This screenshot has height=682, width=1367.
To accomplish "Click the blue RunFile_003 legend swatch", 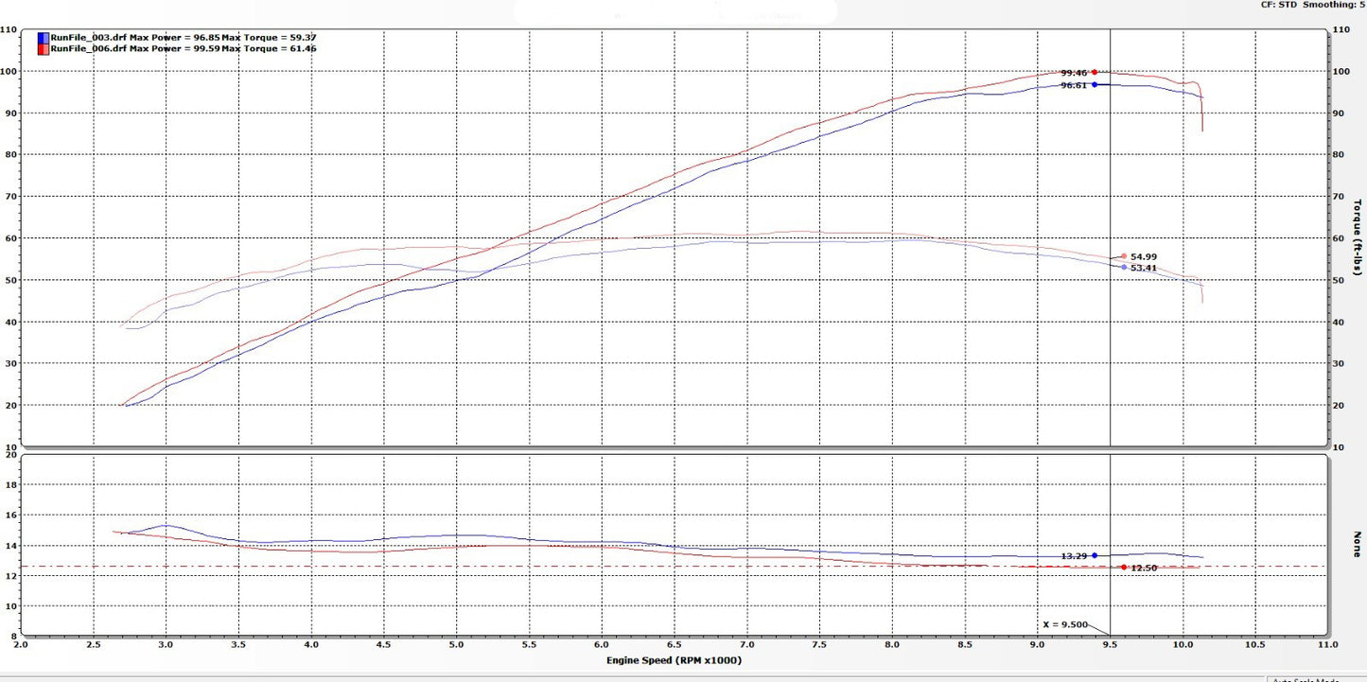I will [44, 38].
